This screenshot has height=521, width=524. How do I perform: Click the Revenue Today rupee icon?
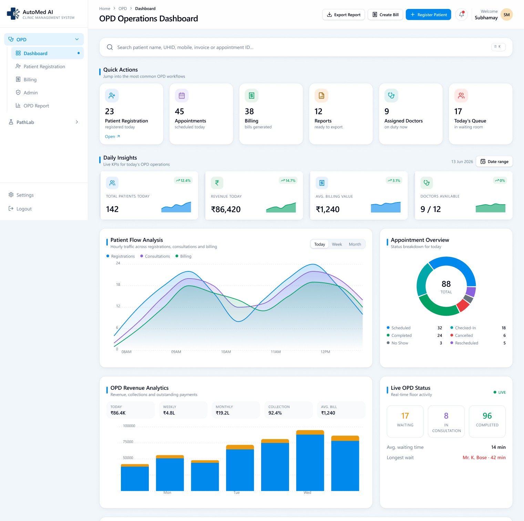217,183
